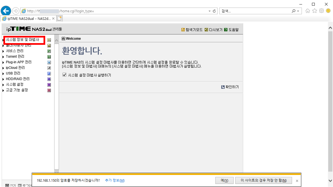The width and height of the screenshot is (333, 187).
Task: Select the ipTIME NAS2dual browser tab
Action: 28,19
